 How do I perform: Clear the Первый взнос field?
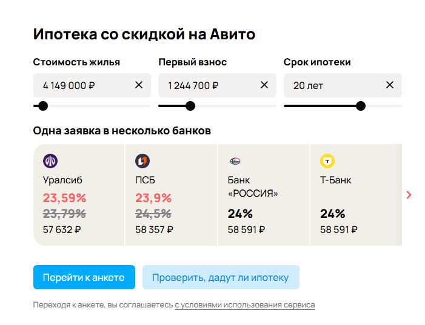coord(264,85)
